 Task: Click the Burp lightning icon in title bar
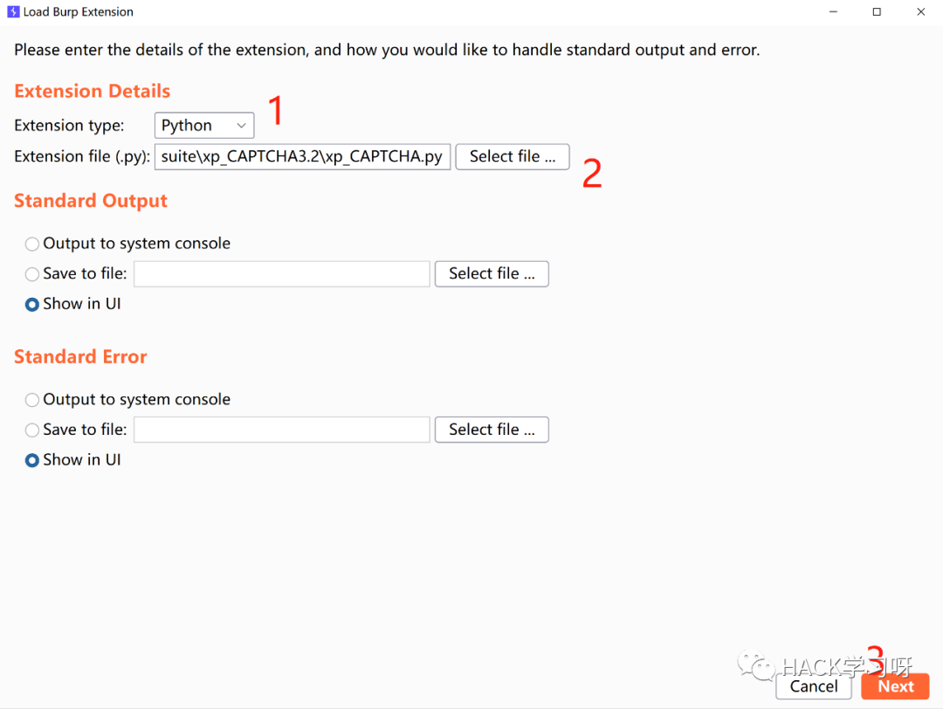(x=12, y=11)
